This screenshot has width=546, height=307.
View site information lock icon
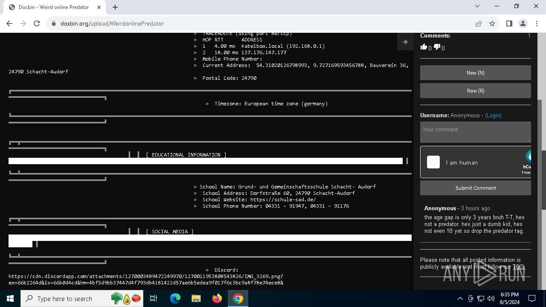coord(54,23)
